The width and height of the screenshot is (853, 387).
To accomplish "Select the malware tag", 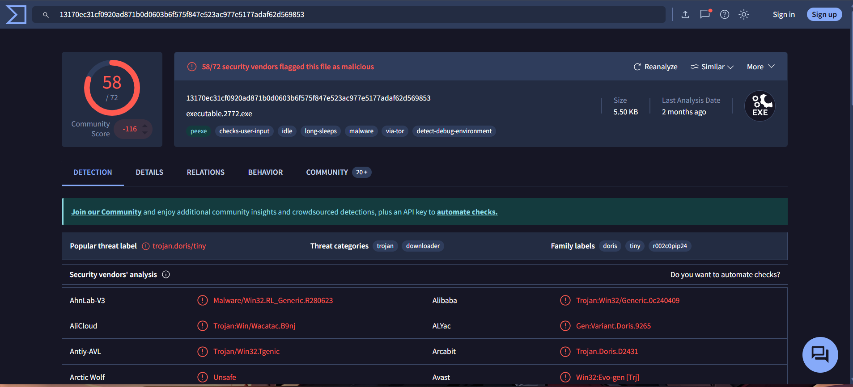I will [361, 131].
